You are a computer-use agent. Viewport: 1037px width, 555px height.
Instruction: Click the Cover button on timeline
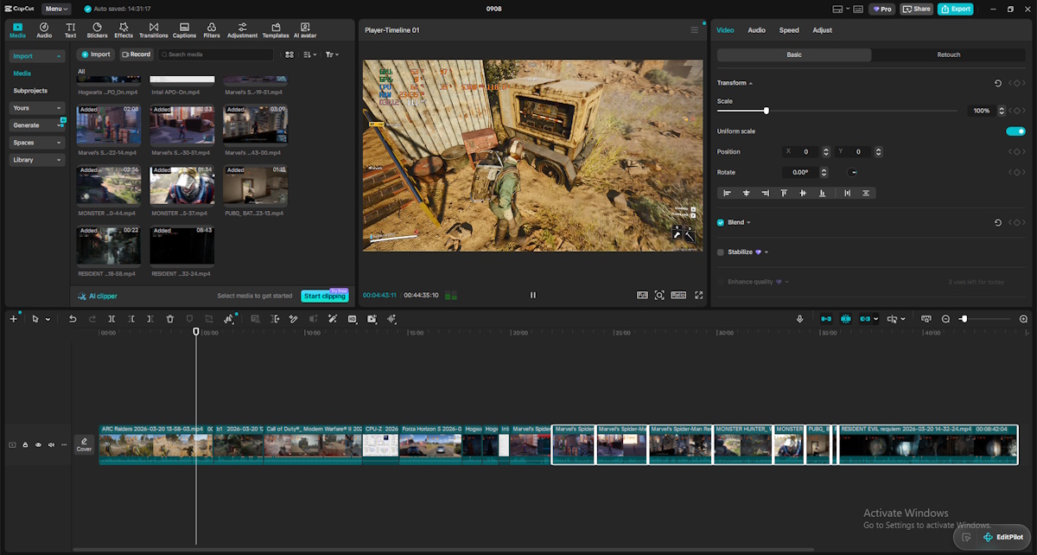point(84,444)
